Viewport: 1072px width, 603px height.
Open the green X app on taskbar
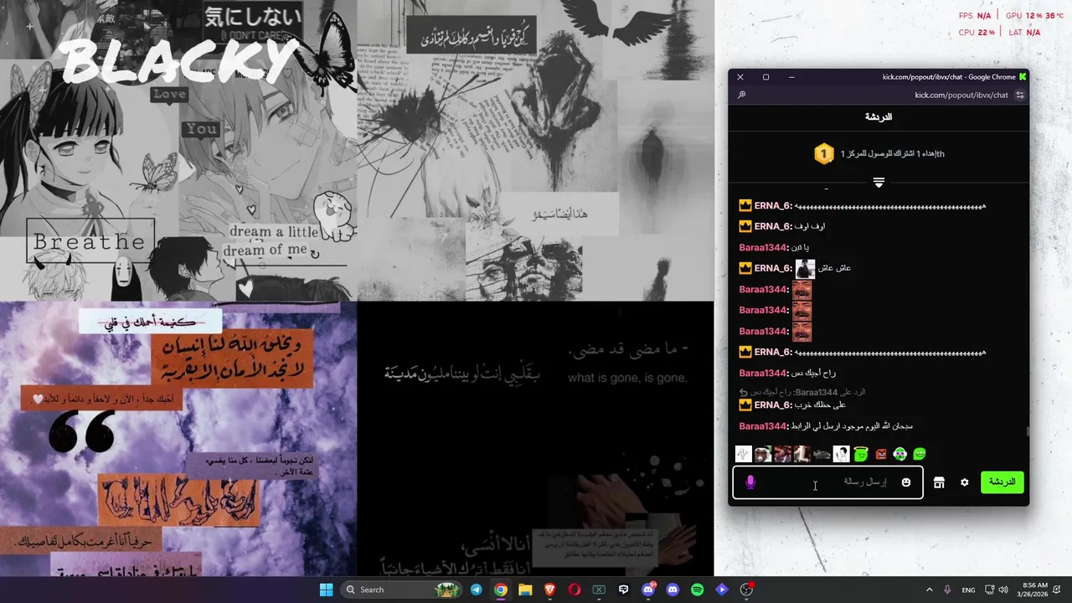coord(599,590)
